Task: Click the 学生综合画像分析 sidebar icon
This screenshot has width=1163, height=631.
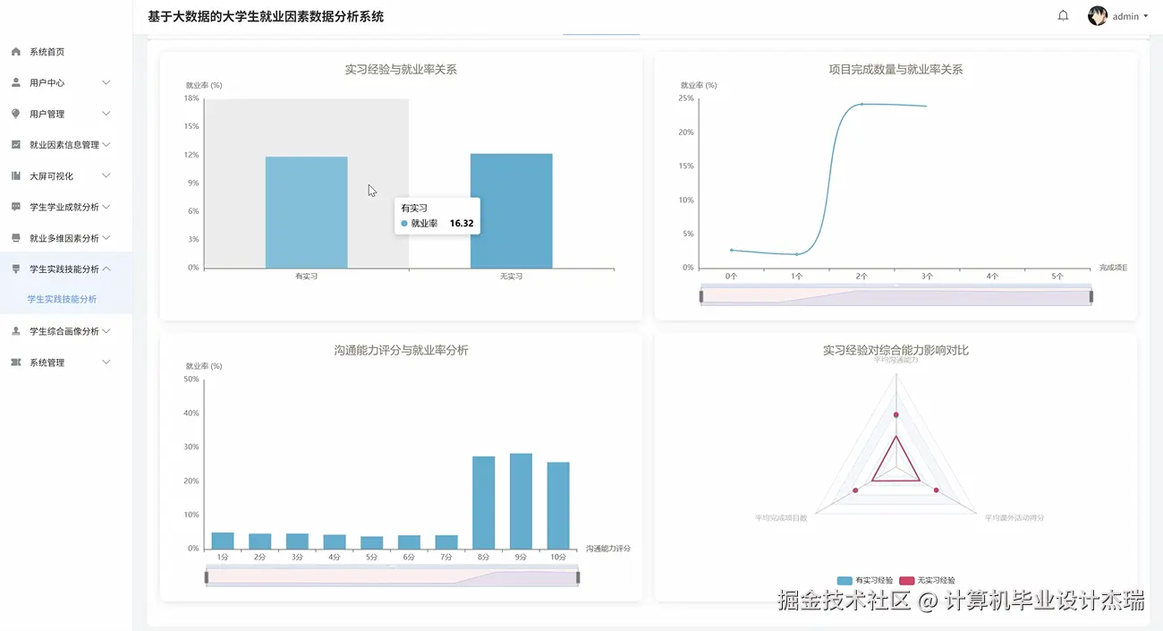Action: pos(16,331)
